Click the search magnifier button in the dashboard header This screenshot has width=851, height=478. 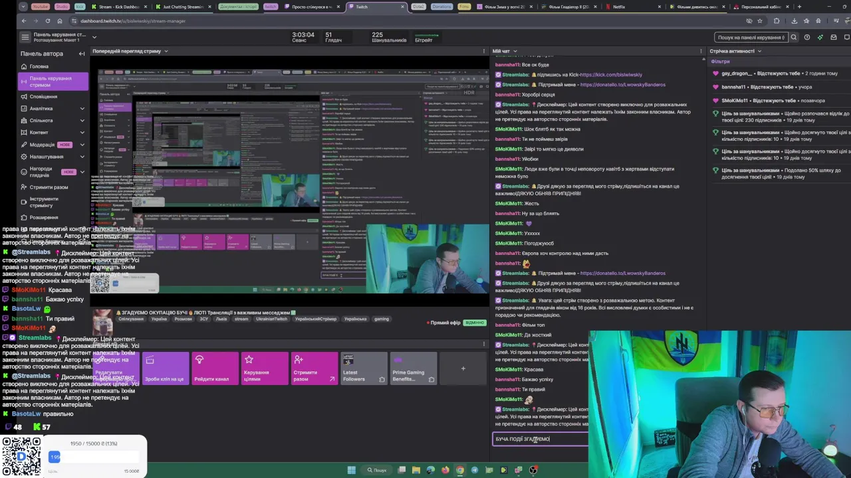pyautogui.click(x=793, y=37)
